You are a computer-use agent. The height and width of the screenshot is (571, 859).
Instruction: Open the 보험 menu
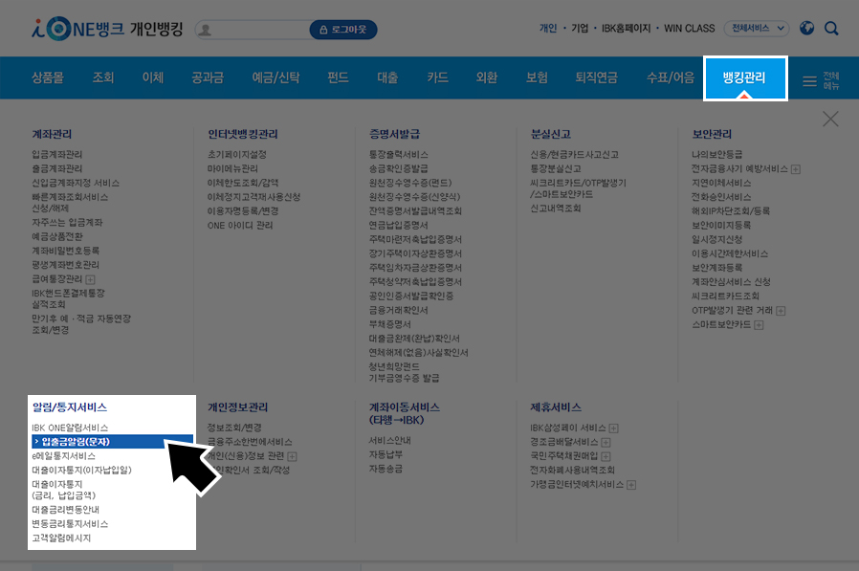coord(537,77)
